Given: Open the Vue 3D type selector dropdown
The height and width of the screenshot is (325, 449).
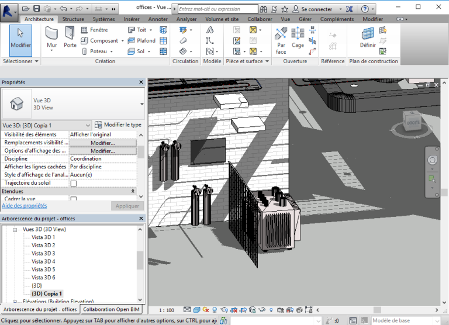Looking at the screenshot, I should coord(141,104).
